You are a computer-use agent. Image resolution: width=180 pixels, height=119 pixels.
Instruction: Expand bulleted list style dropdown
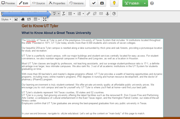[74, 14]
